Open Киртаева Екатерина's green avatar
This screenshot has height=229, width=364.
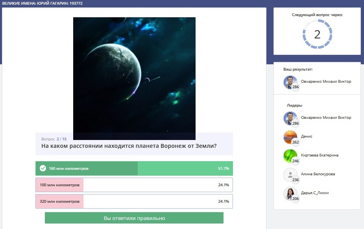[290, 156]
